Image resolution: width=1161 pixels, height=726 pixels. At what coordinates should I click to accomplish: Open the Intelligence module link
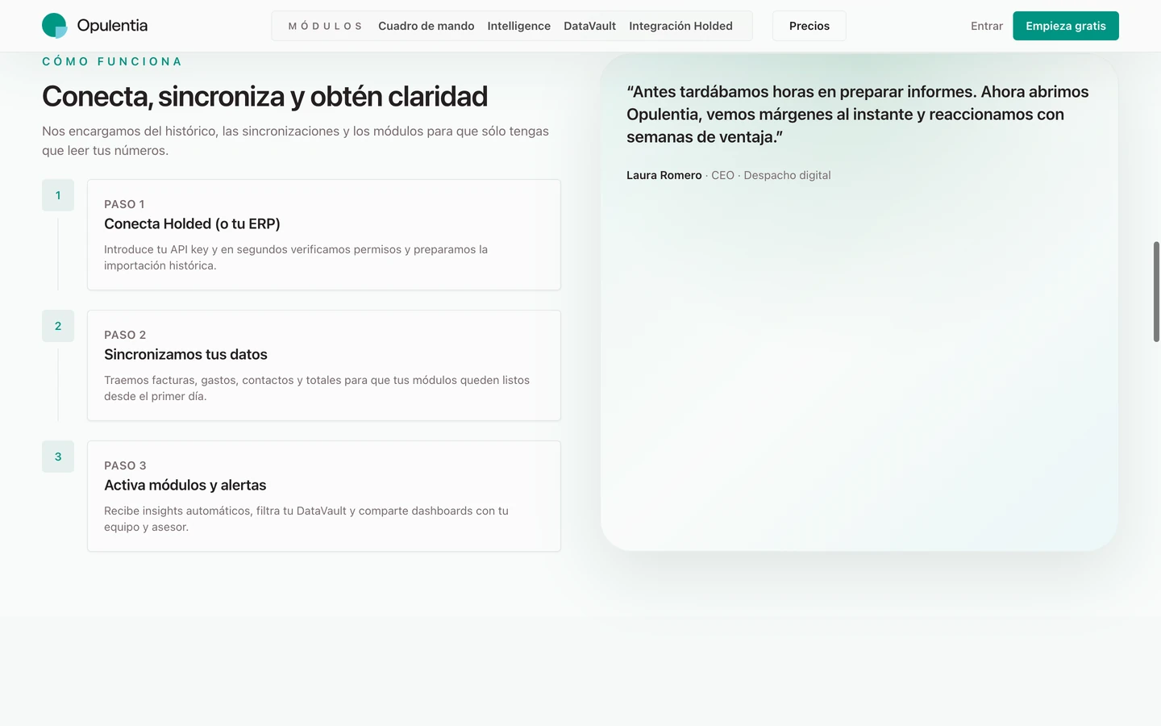519,26
